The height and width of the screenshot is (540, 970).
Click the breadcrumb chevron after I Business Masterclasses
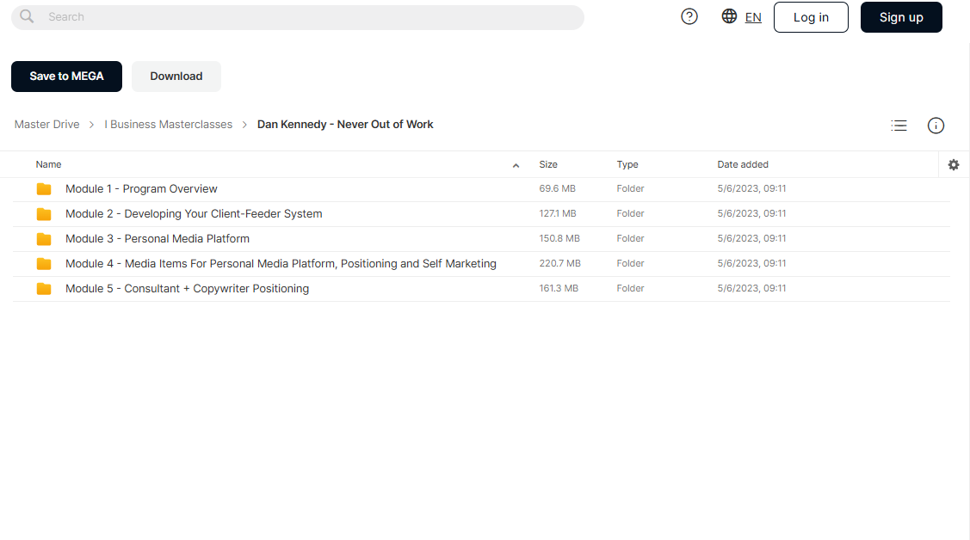click(244, 125)
